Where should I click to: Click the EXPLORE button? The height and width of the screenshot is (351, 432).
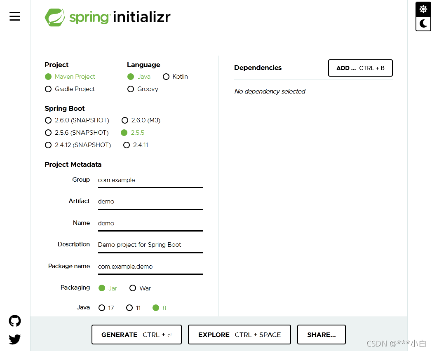tap(239, 335)
